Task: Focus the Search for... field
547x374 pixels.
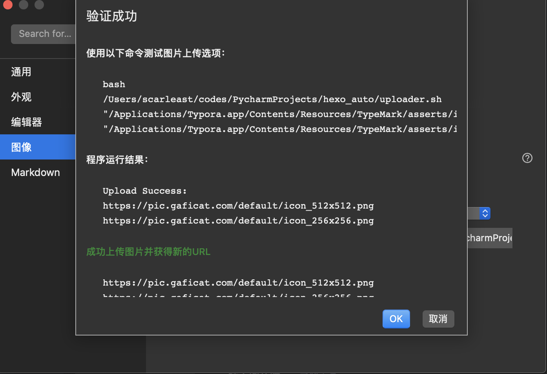Action: pyautogui.click(x=43, y=34)
